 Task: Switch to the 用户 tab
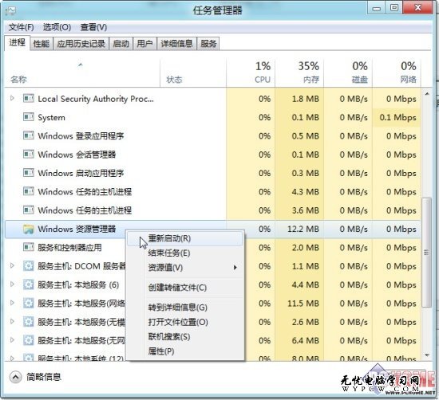144,44
